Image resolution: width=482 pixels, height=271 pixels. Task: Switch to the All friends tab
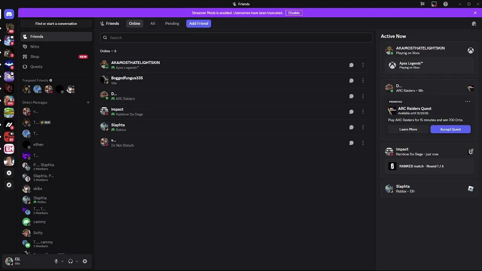click(x=153, y=23)
